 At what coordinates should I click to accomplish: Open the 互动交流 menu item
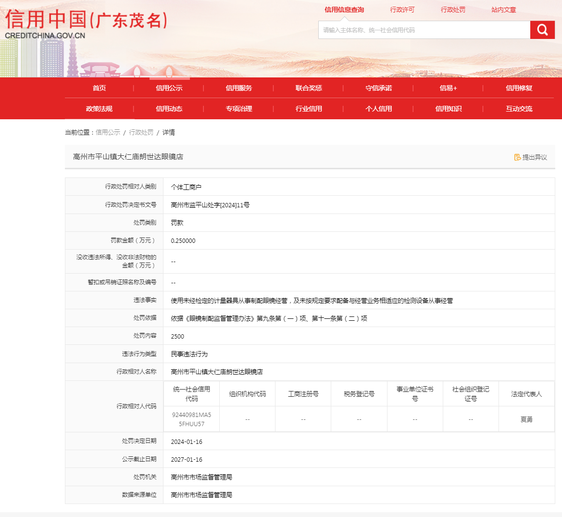tap(519, 109)
